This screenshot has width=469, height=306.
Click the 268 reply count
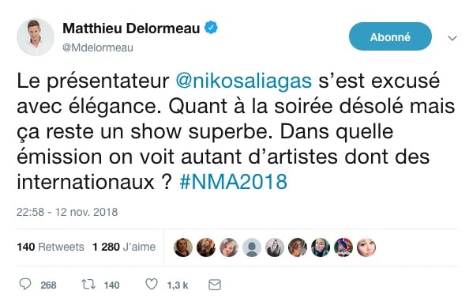pos(48,285)
